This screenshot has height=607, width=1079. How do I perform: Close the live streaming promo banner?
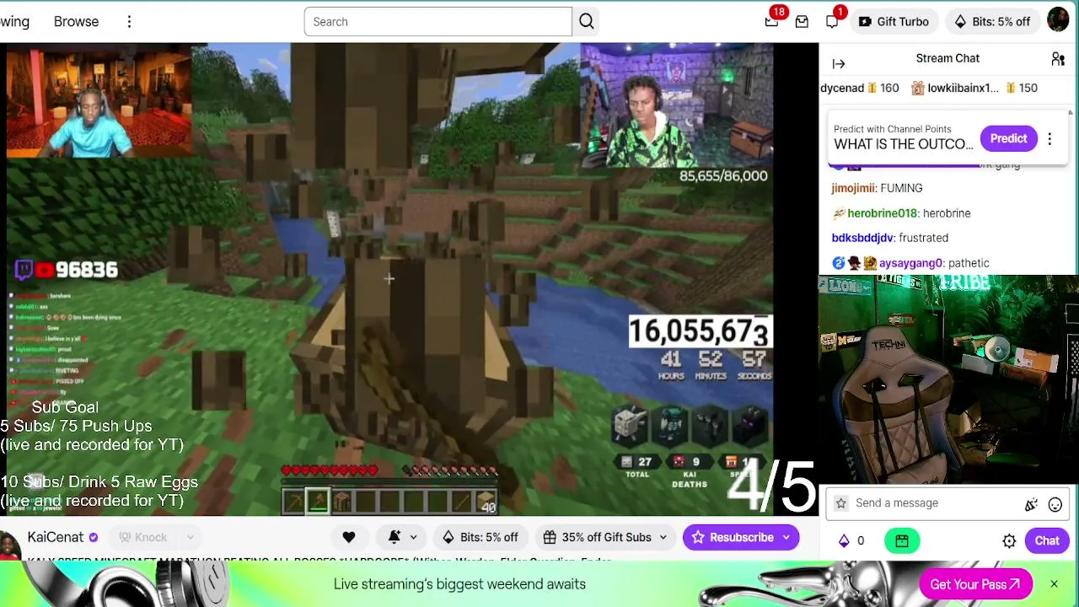[1054, 583]
